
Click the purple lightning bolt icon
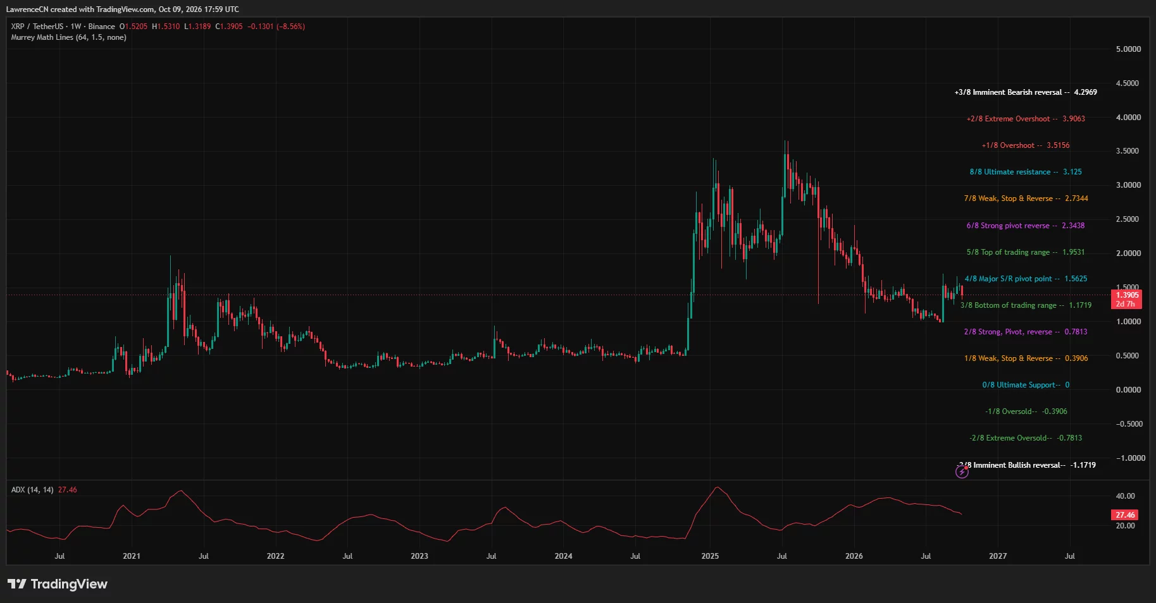pyautogui.click(x=962, y=472)
